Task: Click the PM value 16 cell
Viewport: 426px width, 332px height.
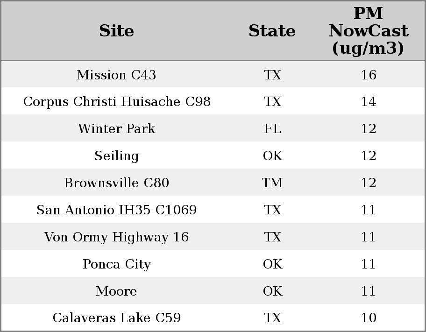Action: [x=368, y=75]
